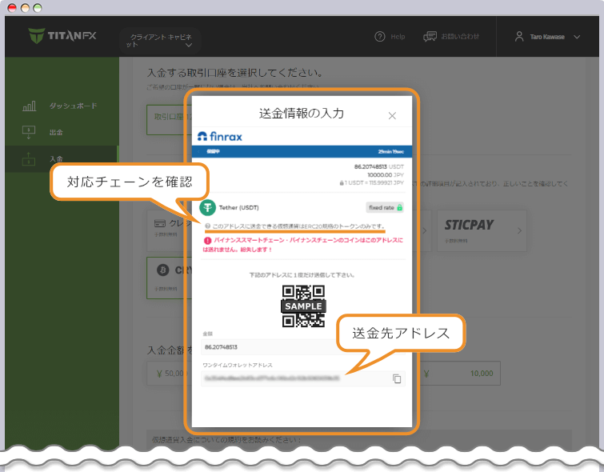
Task: Click the Titan FX logo
Action: [62, 36]
